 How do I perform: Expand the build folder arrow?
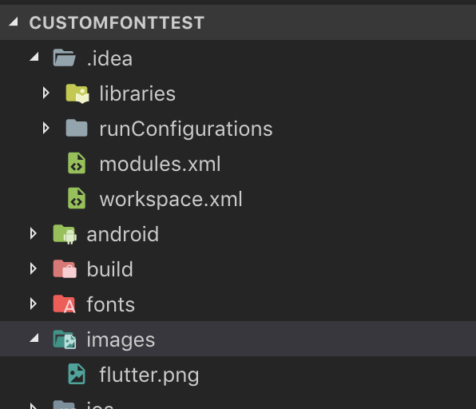34,268
